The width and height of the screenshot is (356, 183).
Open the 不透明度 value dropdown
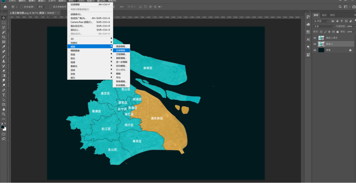[355, 27]
